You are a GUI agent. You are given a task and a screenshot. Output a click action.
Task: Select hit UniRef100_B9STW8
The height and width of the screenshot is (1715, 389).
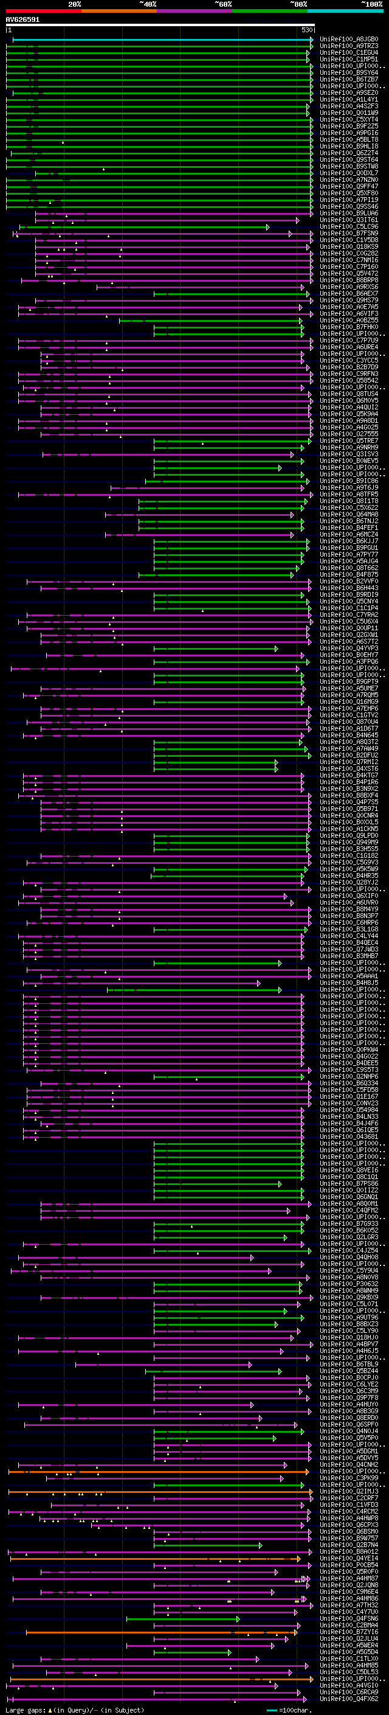coord(349,167)
